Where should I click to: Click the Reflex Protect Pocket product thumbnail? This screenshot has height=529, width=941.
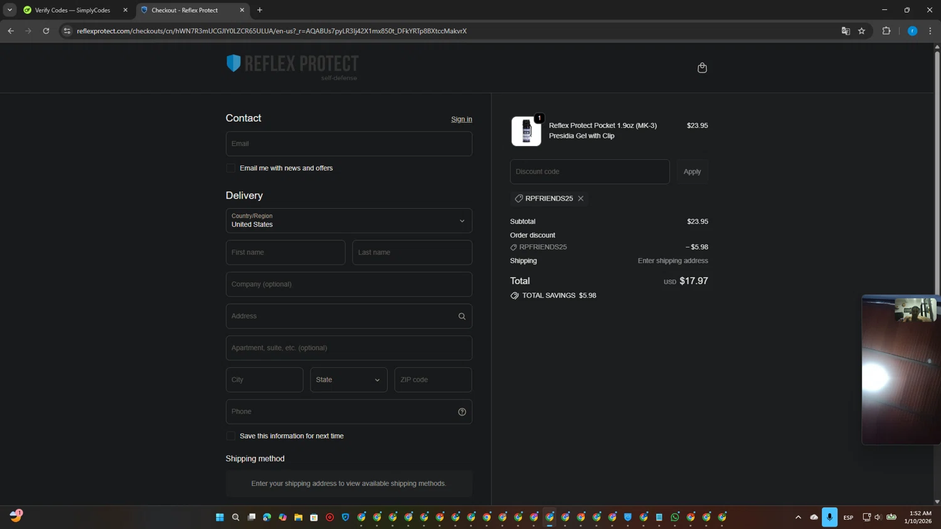[526, 131]
